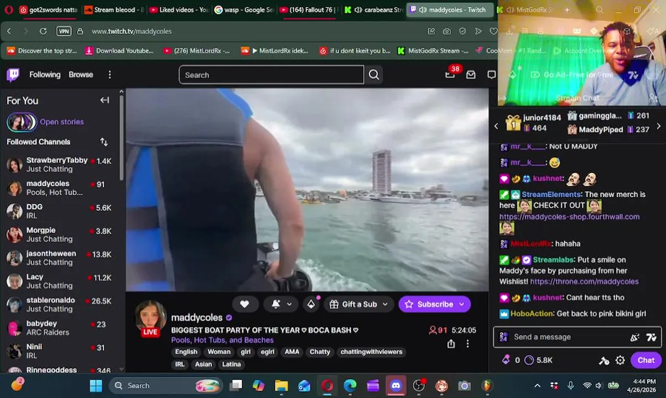The height and width of the screenshot is (398, 666).
Task: Click the maddycoles fourthwall shop link
Action: pos(569,217)
